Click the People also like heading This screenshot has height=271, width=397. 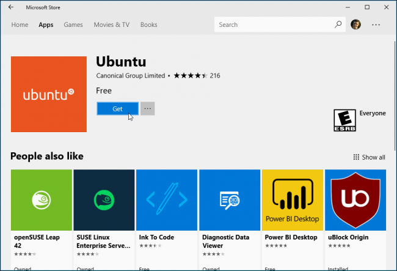[x=47, y=156]
